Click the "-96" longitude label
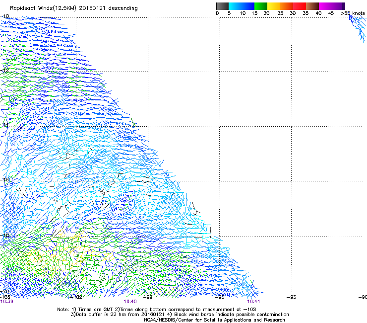The image size is (367, 323). tap(220, 297)
